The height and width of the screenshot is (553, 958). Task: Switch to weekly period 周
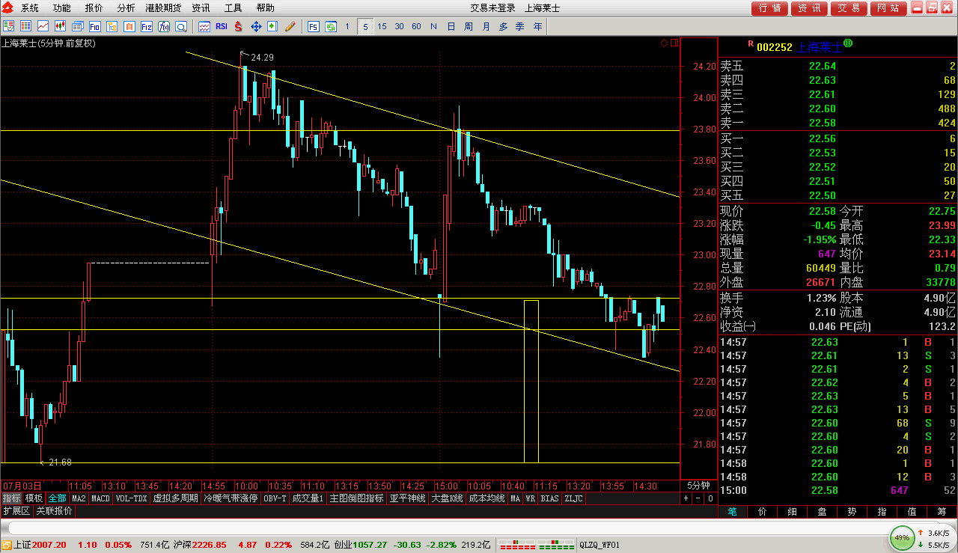point(469,26)
